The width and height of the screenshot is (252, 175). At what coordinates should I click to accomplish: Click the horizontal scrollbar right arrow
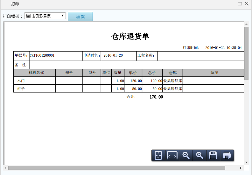tap(241, 168)
